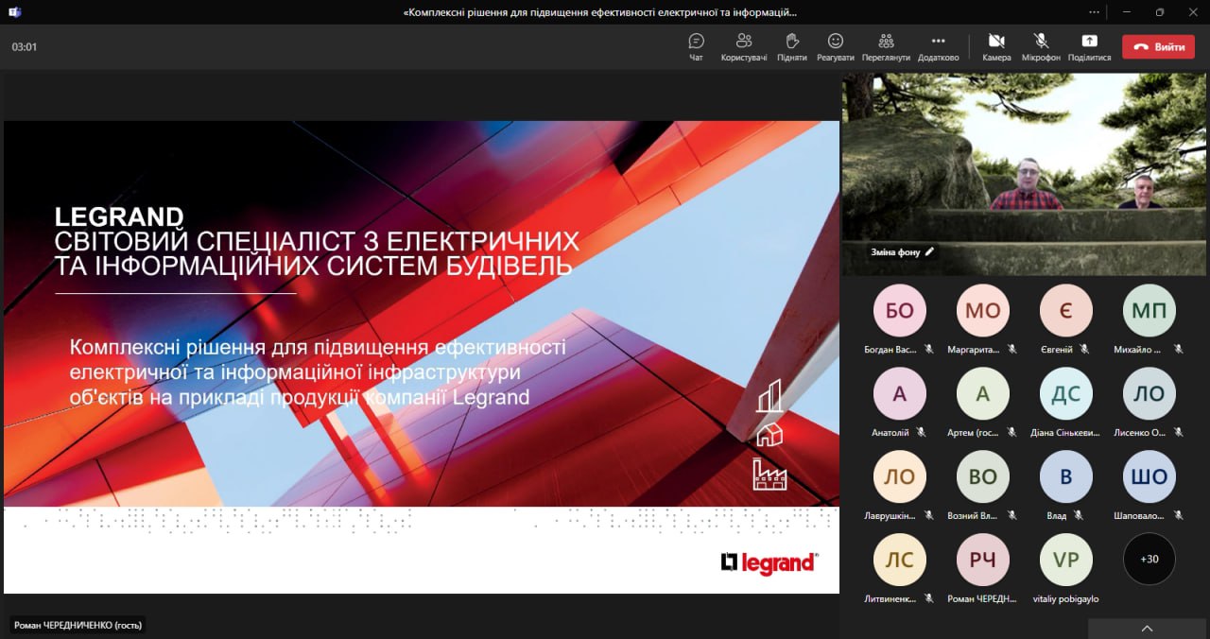Select the В avatar of Влад
1210x639 pixels.
1066,477
